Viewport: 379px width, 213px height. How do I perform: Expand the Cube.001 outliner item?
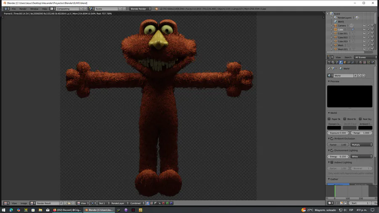tap(332, 34)
